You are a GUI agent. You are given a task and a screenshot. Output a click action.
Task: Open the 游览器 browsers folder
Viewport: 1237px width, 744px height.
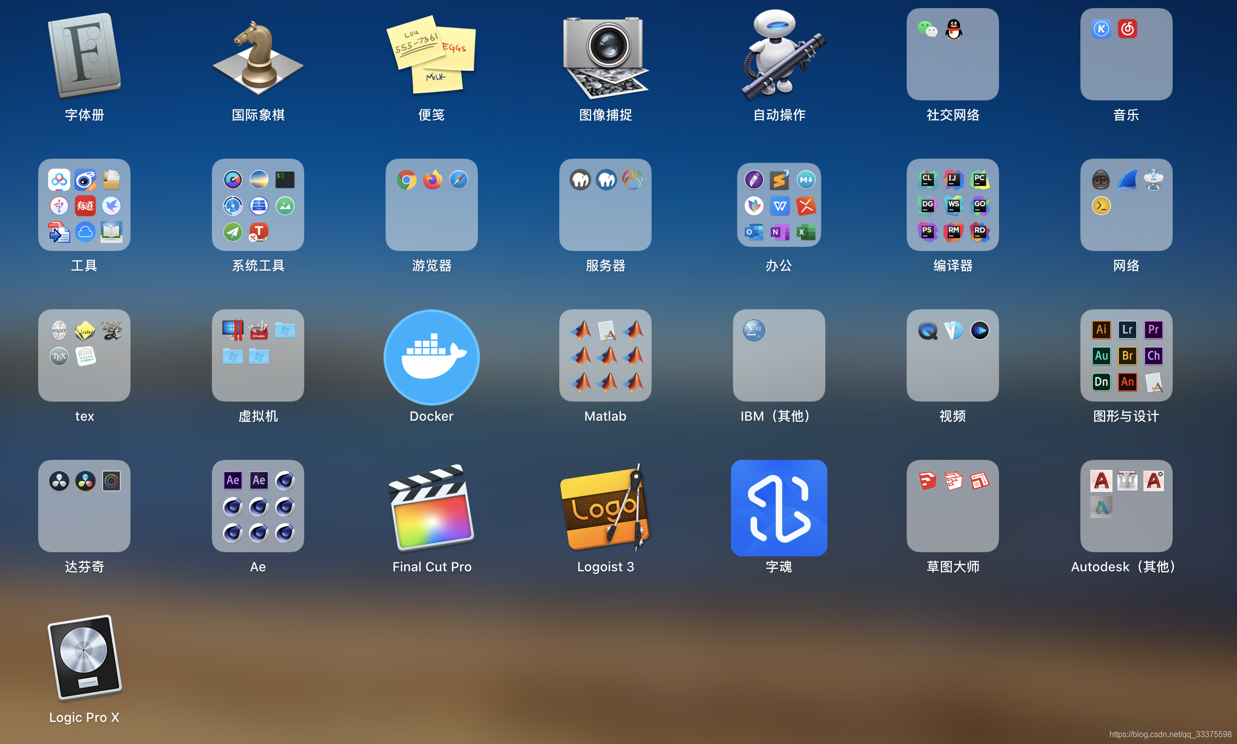(431, 205)
